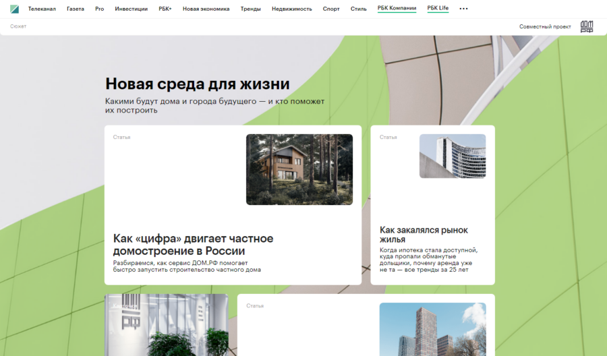Go to the Стиль section
Screen dimensions: 607x356
click(359, 9)
